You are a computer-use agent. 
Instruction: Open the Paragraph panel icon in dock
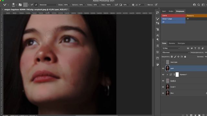[x=158, y=39]
